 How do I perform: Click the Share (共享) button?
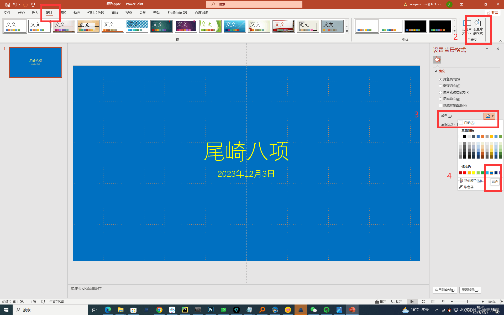[x=493, y=13]
